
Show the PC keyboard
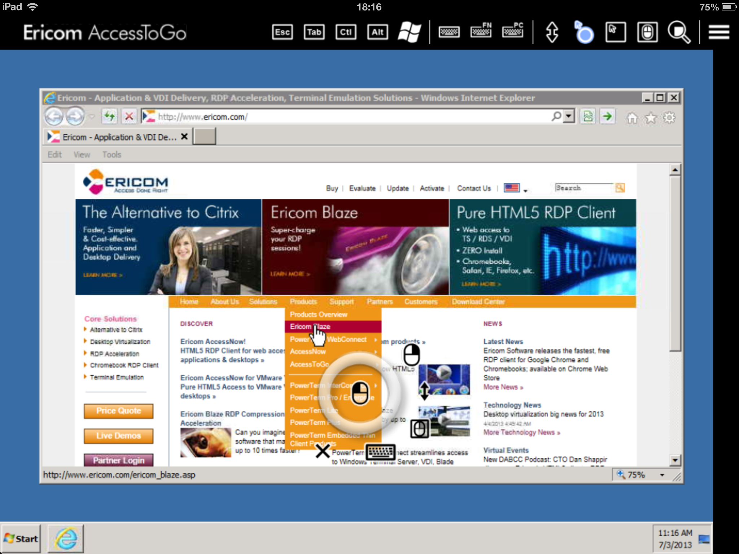pos(512,30)
